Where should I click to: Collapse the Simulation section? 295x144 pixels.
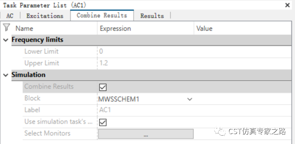tap(6, 75)
